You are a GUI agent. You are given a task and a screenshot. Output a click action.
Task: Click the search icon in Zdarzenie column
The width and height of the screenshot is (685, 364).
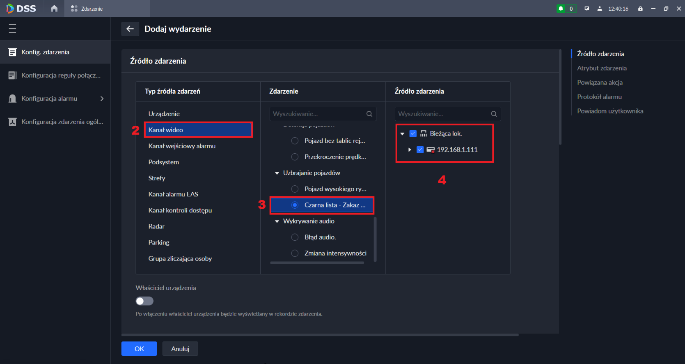pyautogui.click(x=369, y=114)
